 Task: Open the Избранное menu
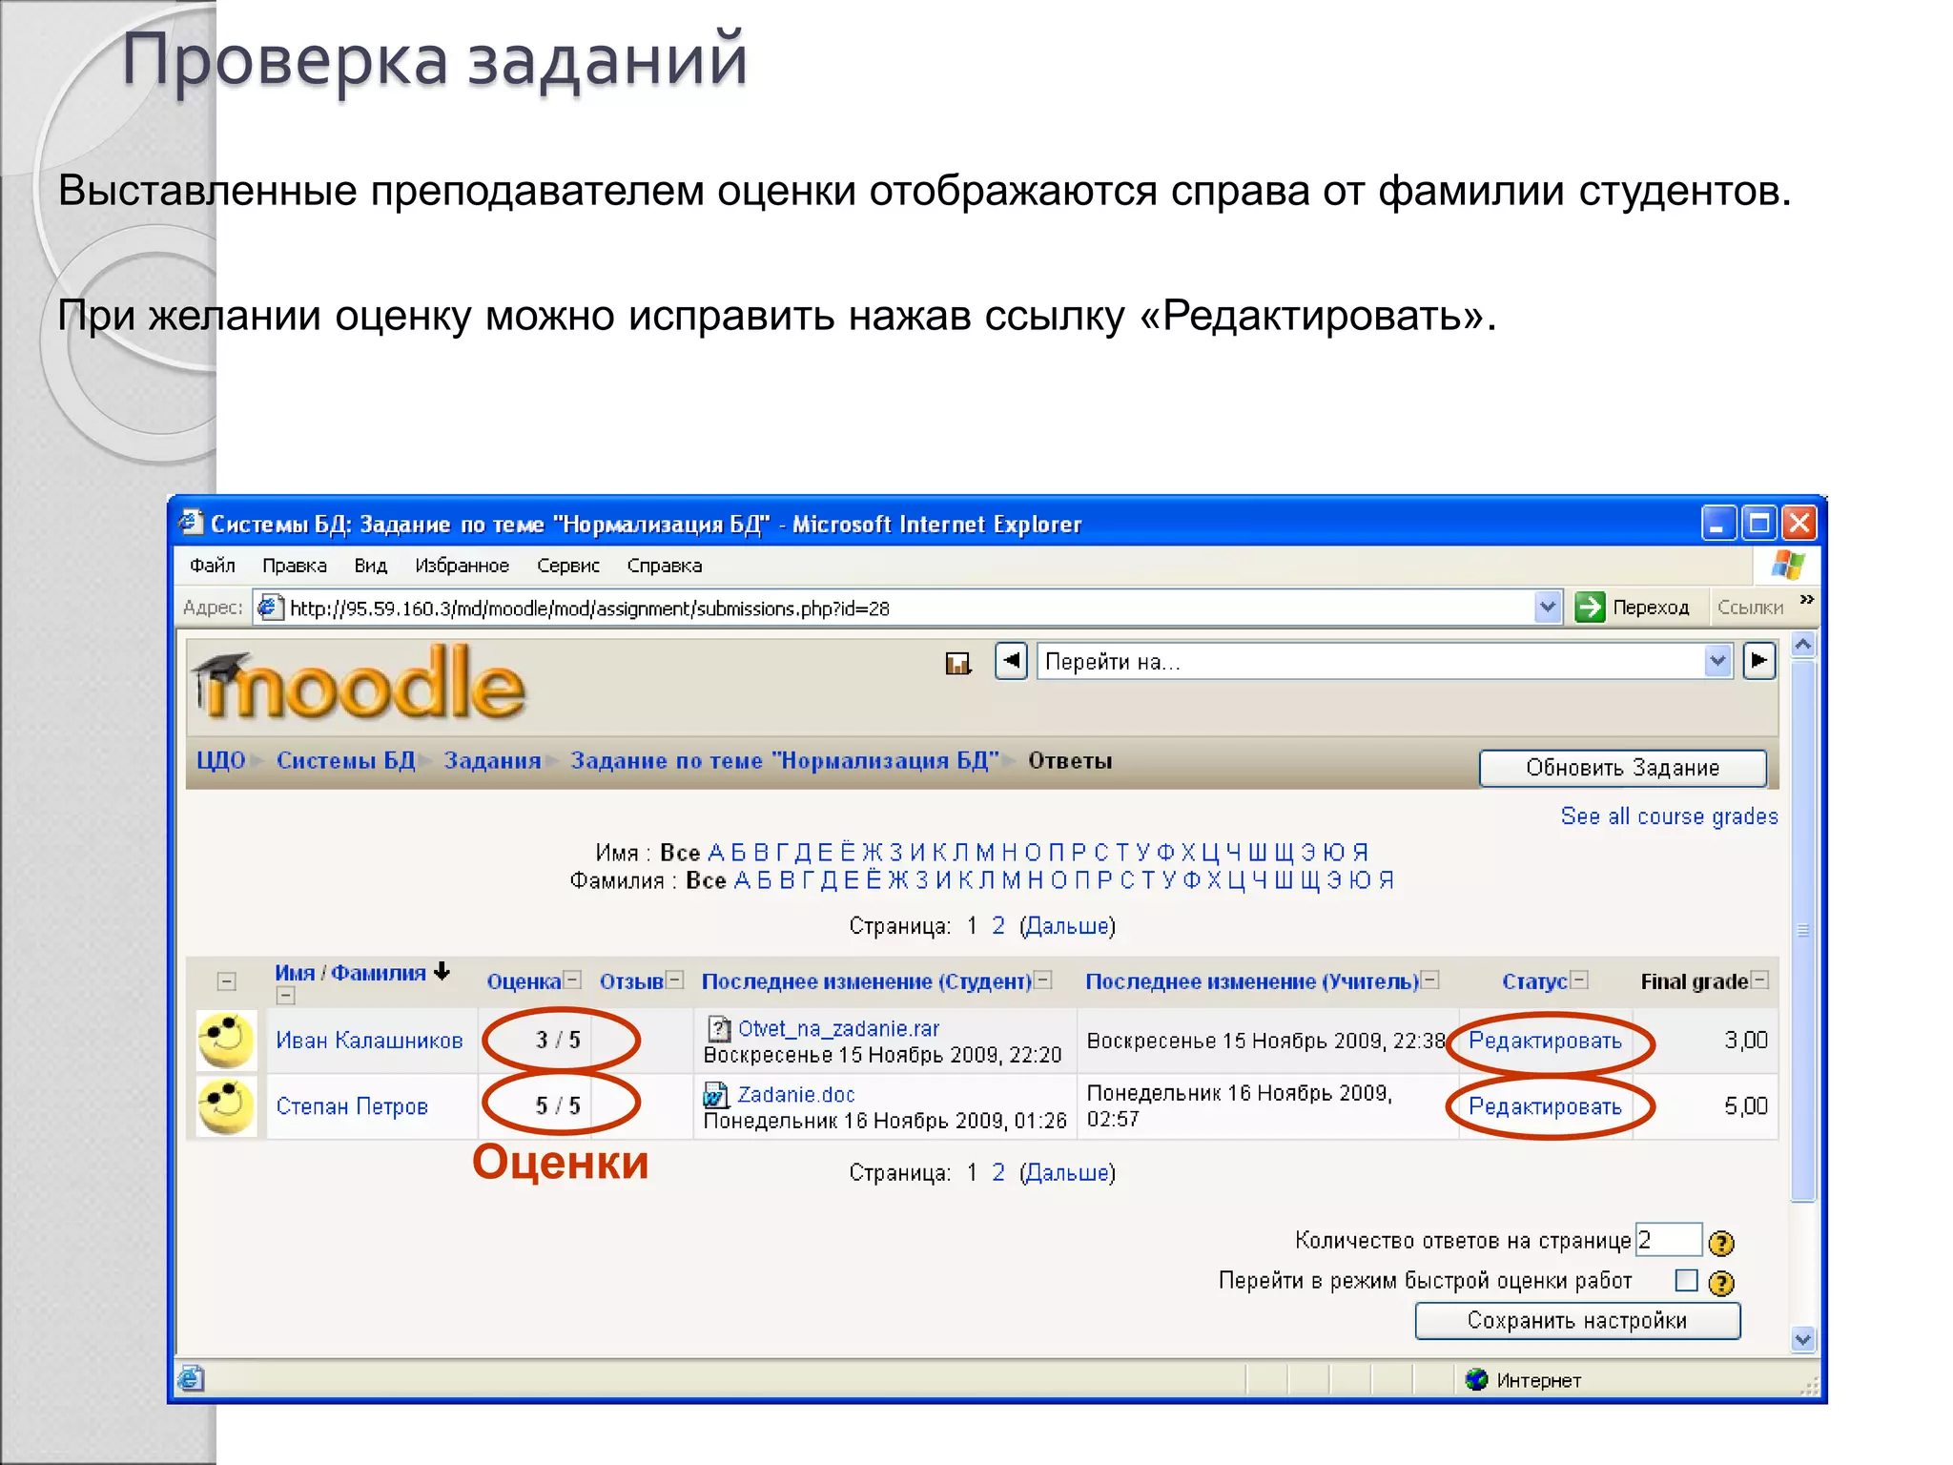(463, 566)
